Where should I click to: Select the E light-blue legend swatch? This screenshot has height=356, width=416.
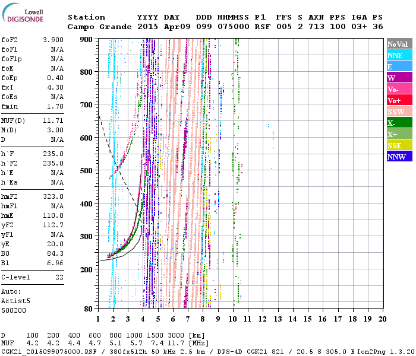(x=399, y=66)
